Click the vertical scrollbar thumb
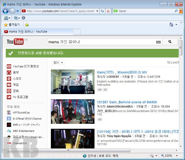This screenshot has height=160, width=185. pos(181,48)
